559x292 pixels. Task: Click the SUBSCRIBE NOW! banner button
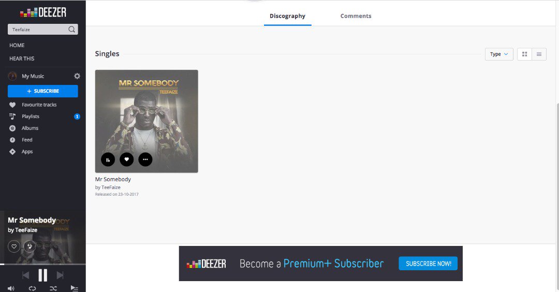tap(428, 264)
